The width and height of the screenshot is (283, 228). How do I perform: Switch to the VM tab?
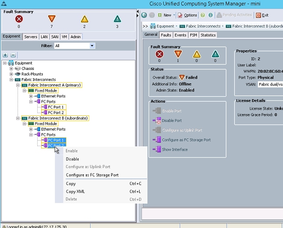[x=64, y=37]
